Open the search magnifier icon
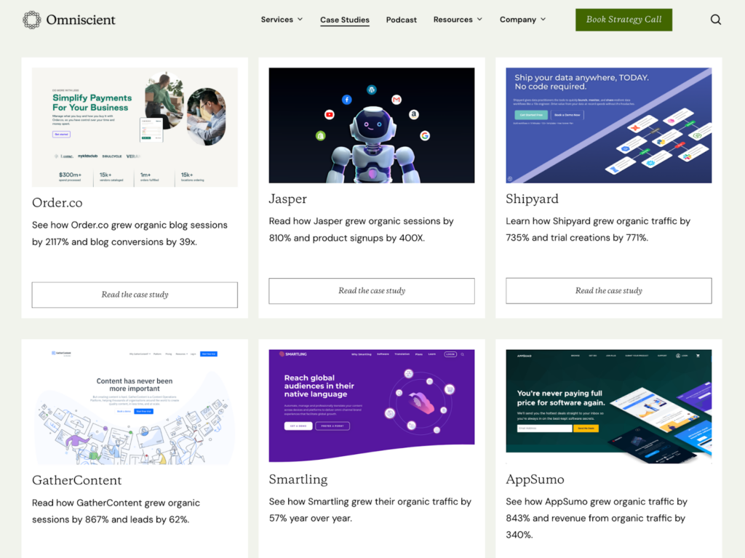Image resolution: width=745 pixels, height=558 pixels. (716, 20)
